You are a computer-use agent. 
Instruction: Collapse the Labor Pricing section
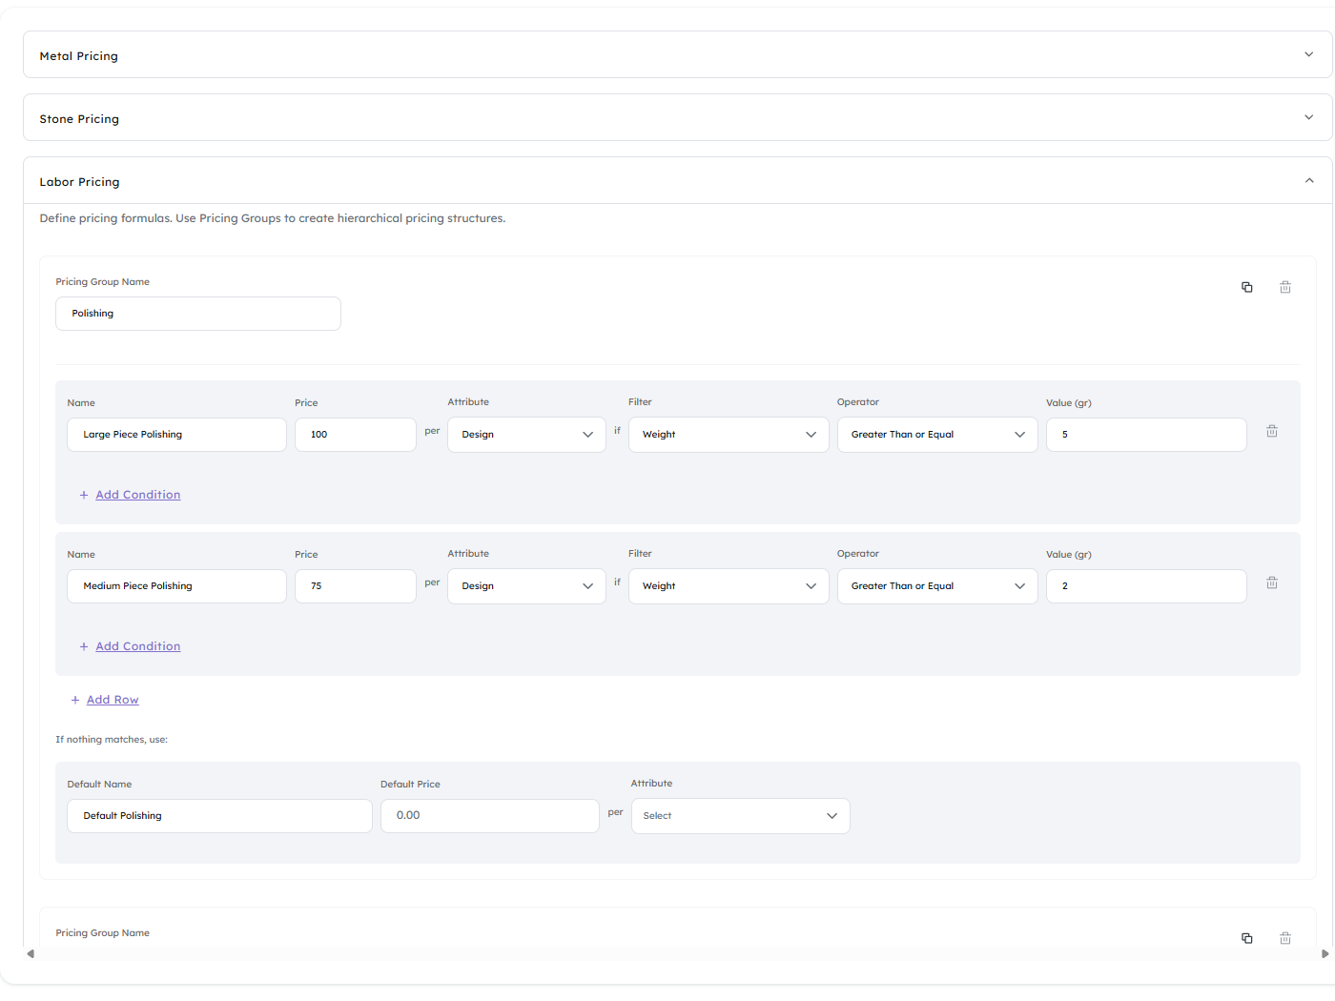click(x=1308, y=180)
